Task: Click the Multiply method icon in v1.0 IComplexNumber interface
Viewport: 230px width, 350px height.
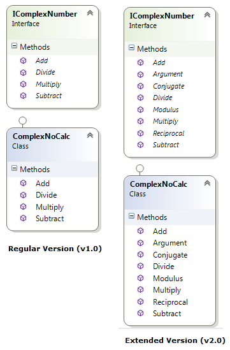Action: click(23, 84)
